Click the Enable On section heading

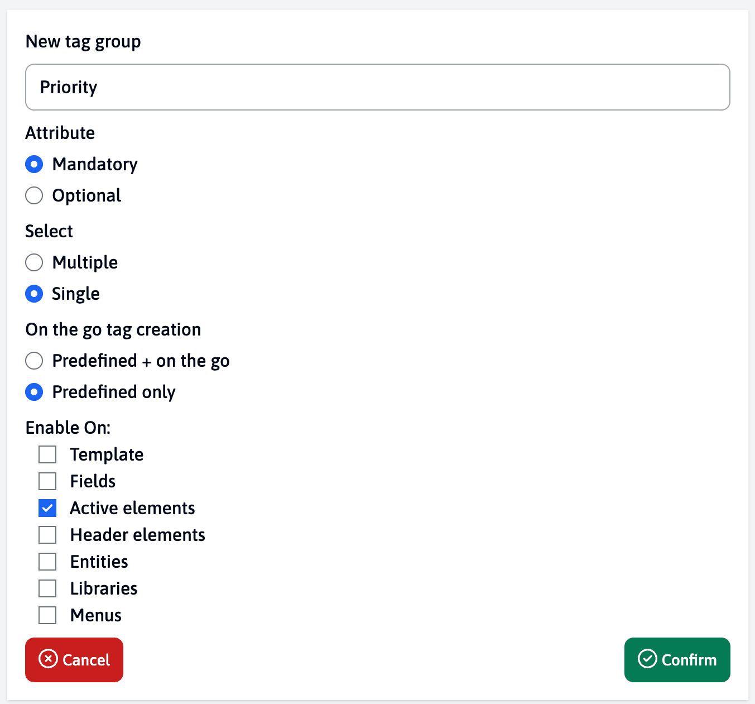tap(68, 427)
